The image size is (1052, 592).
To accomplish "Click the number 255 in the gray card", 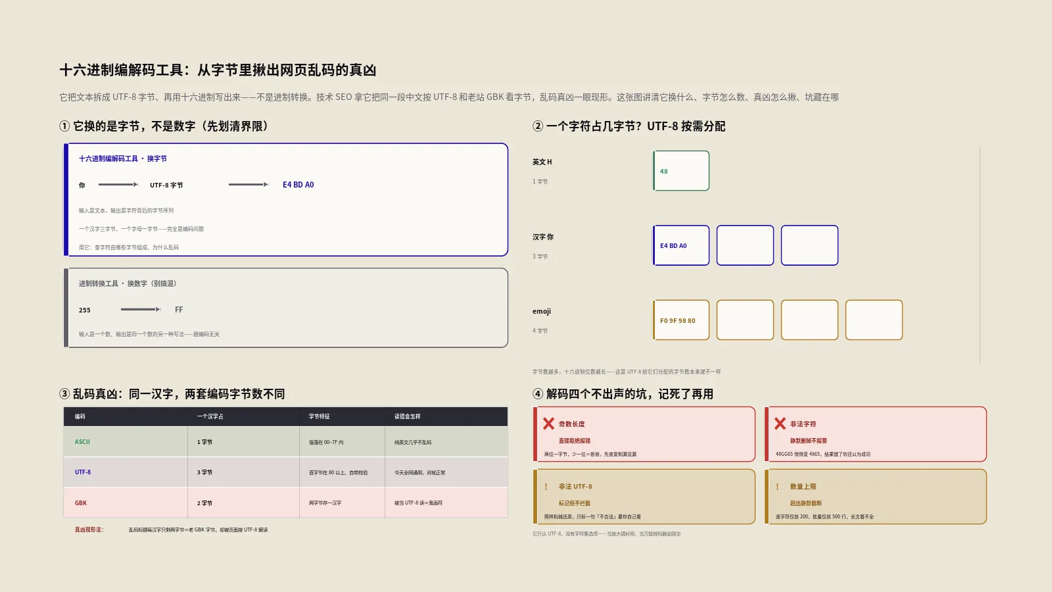I will coord(85,310).
